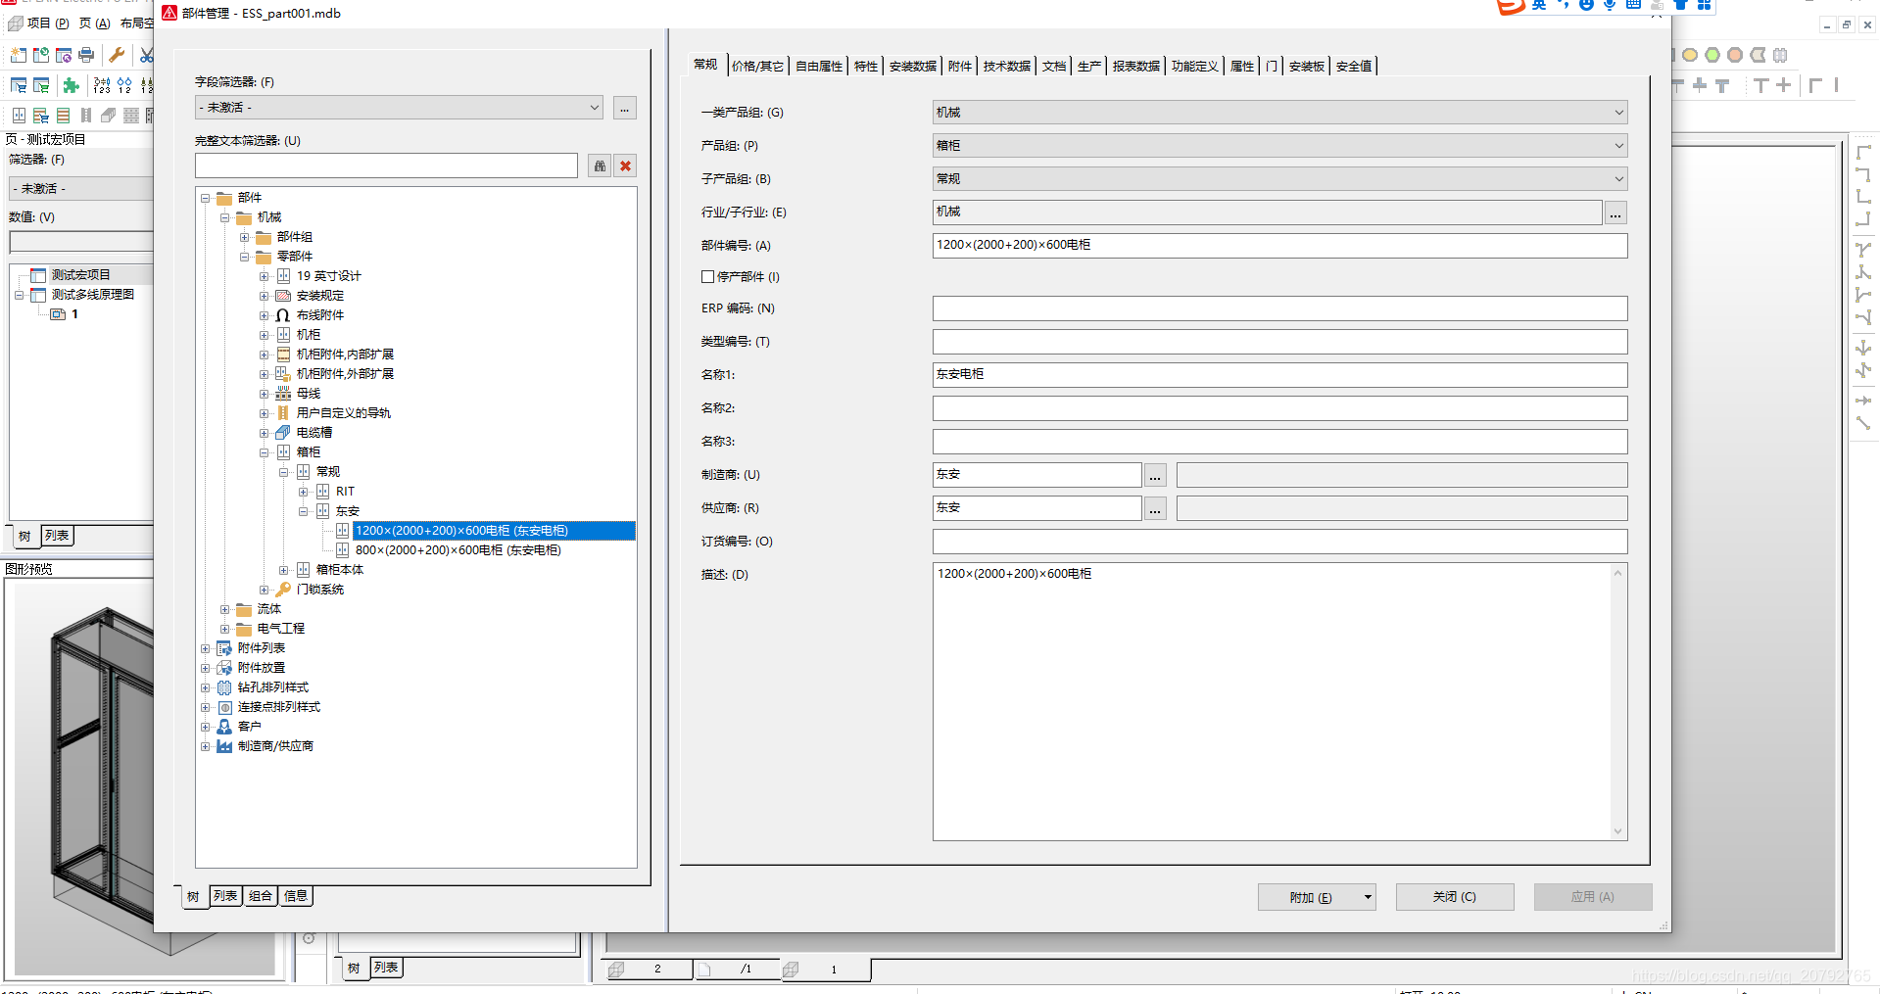Switch to the 技术数据 tab
Screen dimensions: 1880x994
(x=1006, y=66)
